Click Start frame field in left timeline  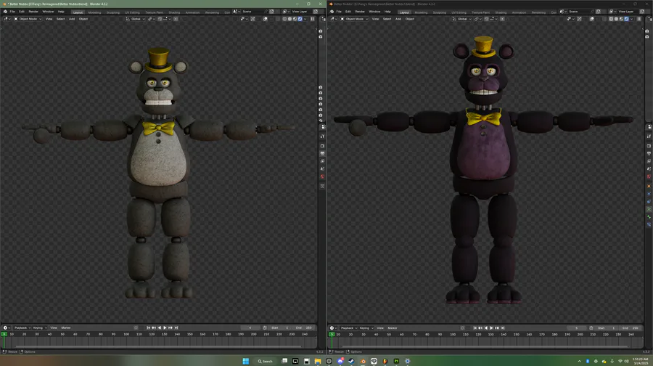click(280, 328)
